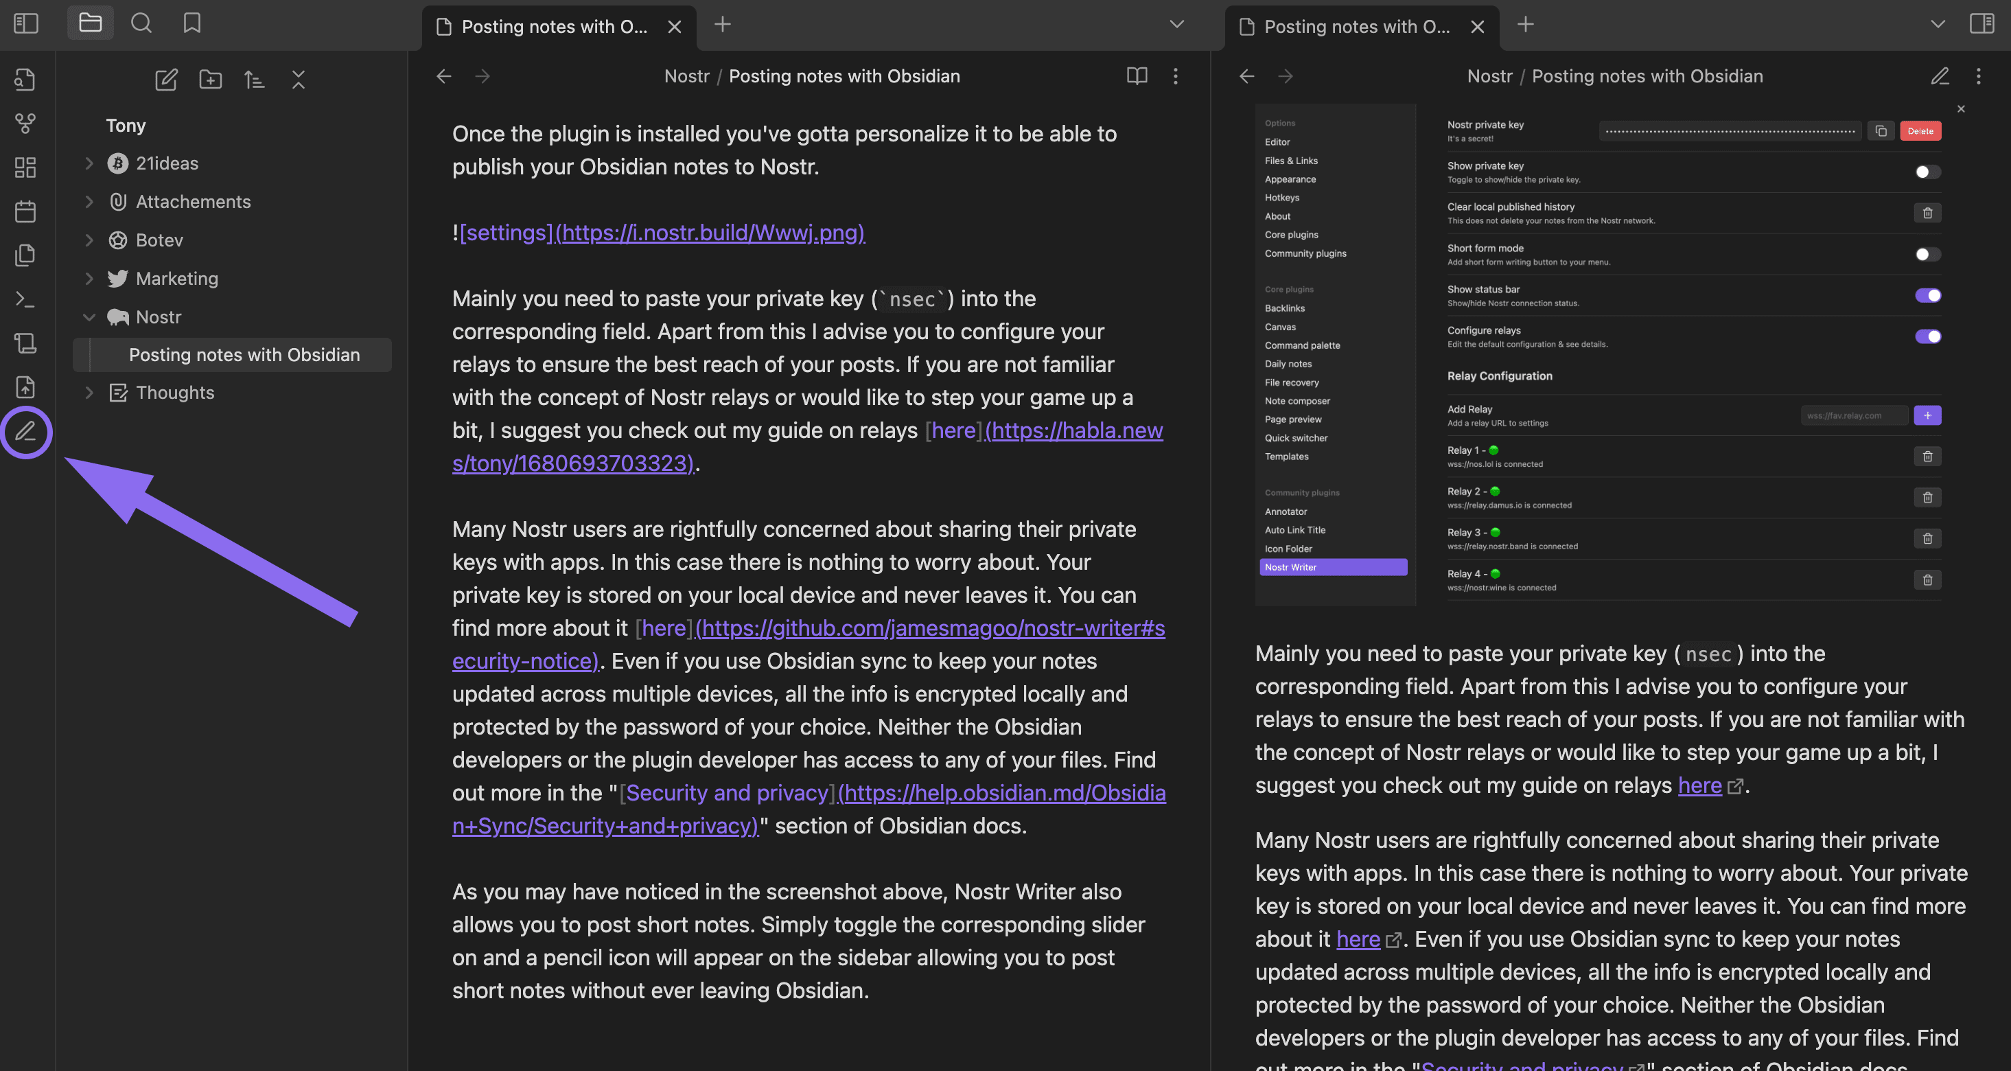2011x1071 pixels.
Task: Click the file upload publish ribbon icon
Action: 26,387
